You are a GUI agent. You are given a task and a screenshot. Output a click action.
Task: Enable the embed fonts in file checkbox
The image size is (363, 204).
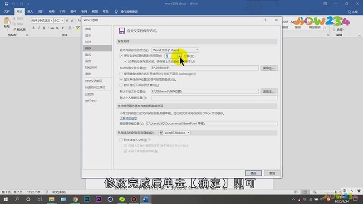121,140
